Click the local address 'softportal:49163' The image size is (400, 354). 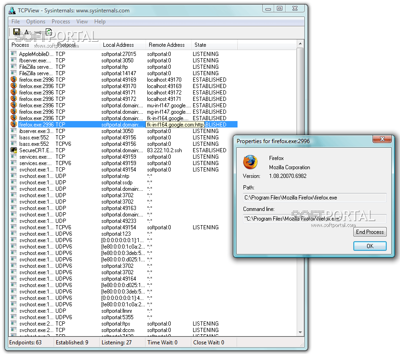[x=119, y=208]
